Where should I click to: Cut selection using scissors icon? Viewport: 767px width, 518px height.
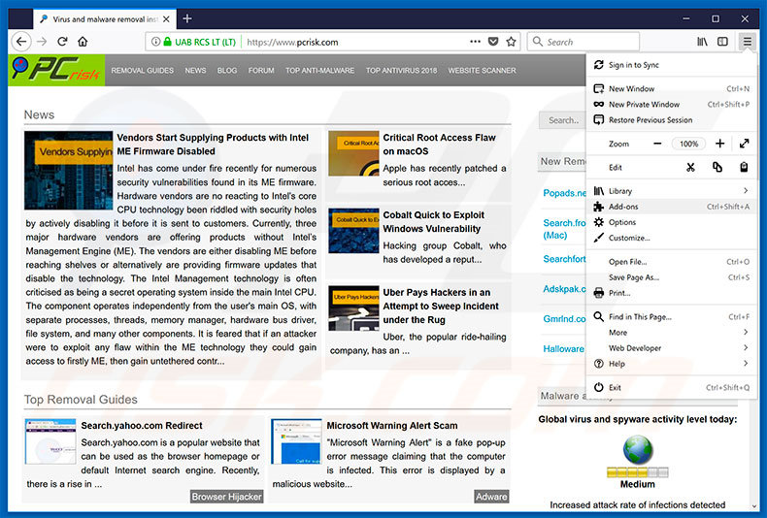tap(690, 168)
